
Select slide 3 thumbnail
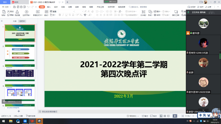click(x=20, y=73)
